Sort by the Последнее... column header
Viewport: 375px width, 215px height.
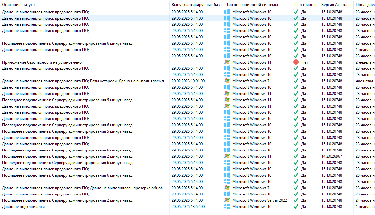tap(365, 5)
